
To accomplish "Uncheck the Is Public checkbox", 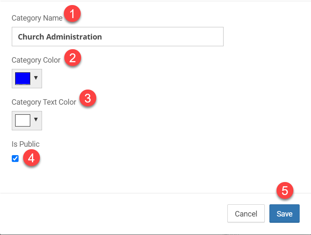I will pos(15,158).
